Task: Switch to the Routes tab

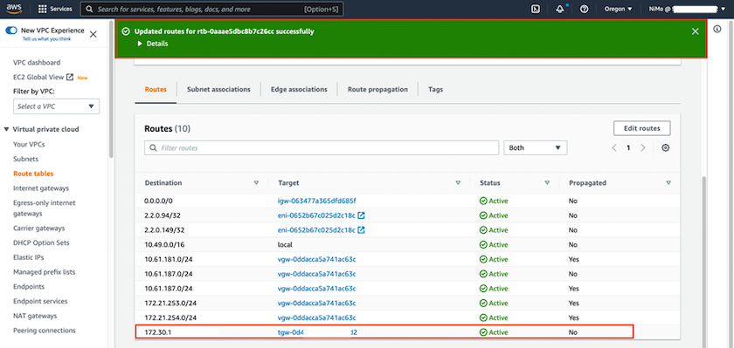Action: click(156, 89)
